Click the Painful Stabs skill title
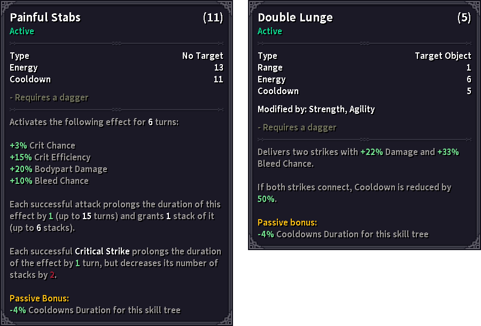The height and width of the screenshot is (326, 481). (x=45, y=18)
